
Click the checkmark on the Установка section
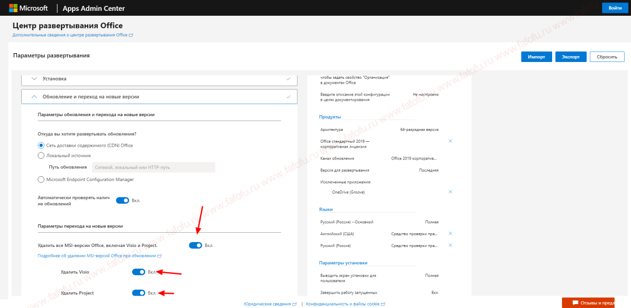coord(288,79)
